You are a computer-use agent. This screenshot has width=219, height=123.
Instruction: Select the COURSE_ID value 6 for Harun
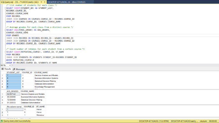29,112
